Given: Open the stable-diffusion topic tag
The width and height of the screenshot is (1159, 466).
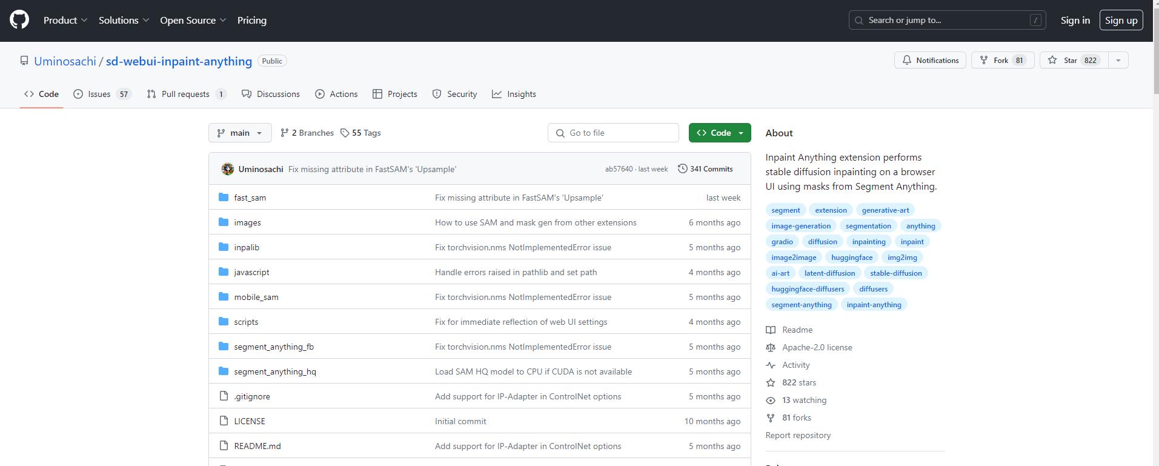Looking at the screenshot, I should tap(896, 273).
